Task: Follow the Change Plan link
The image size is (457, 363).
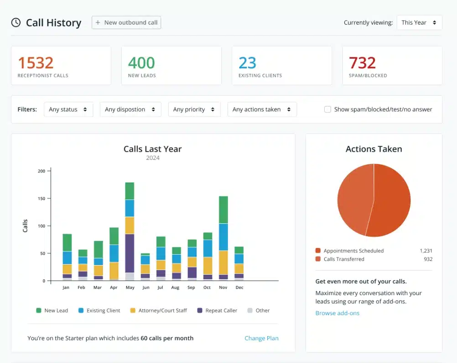Action: (x=261, y=338)
